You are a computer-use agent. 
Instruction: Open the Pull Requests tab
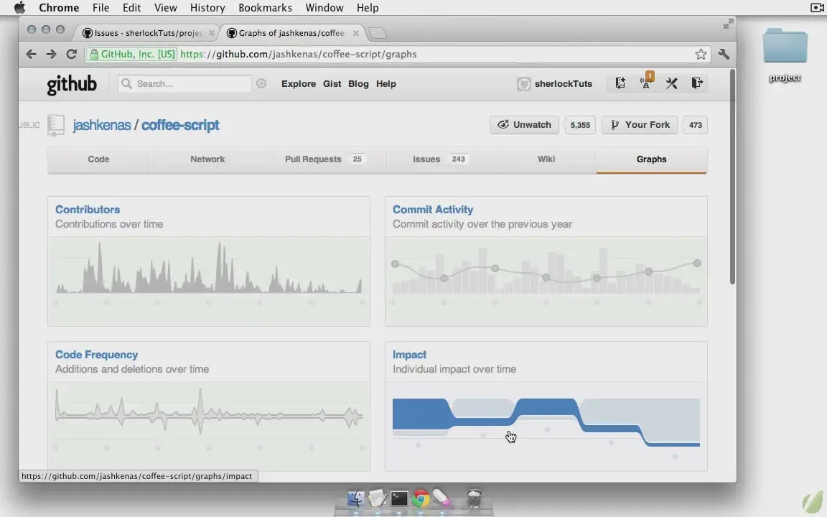click(x=325, y=159)
